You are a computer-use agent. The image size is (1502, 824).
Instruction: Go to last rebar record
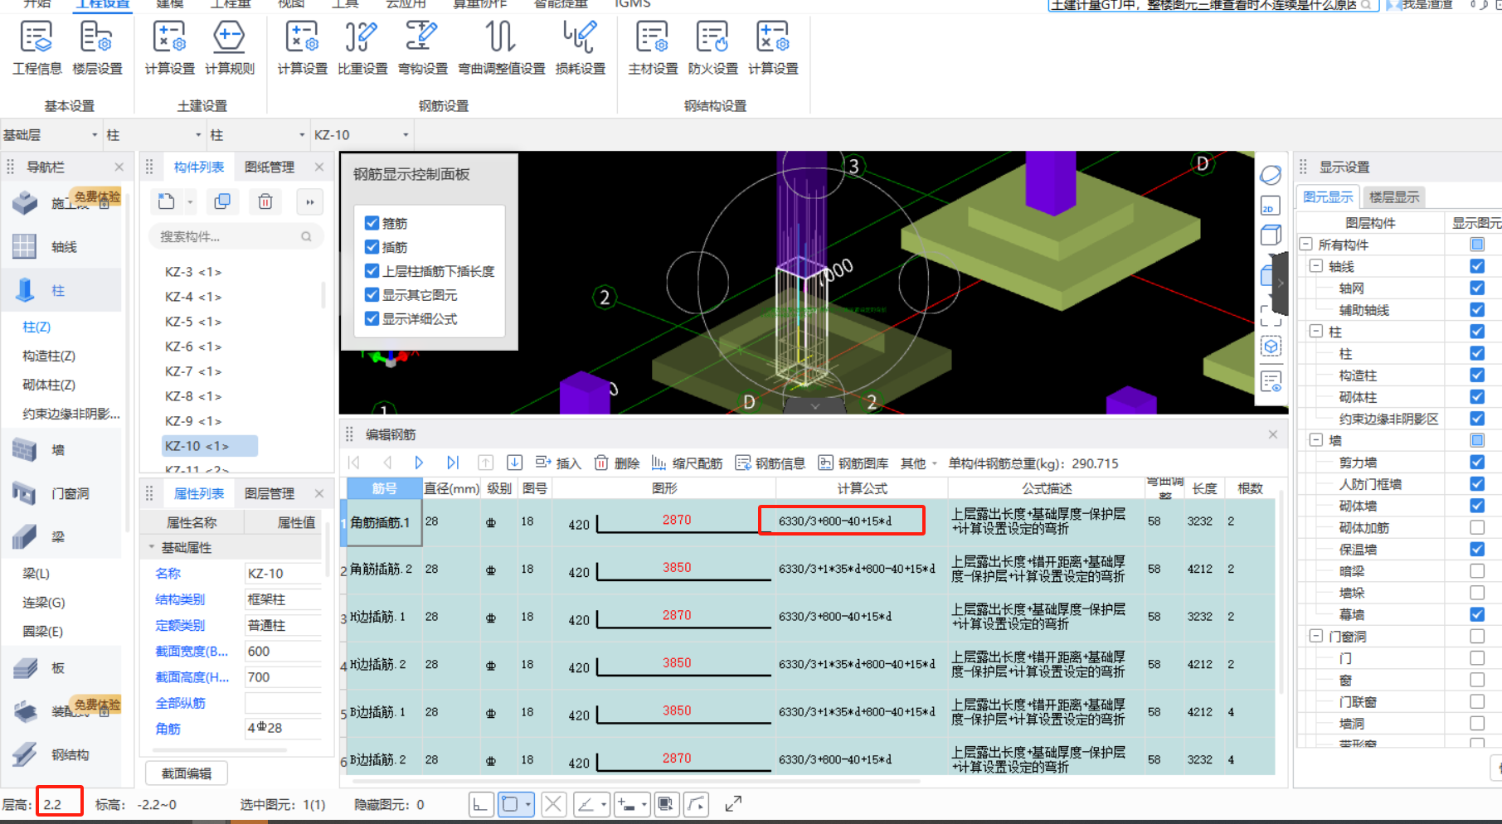pos(452,463)
